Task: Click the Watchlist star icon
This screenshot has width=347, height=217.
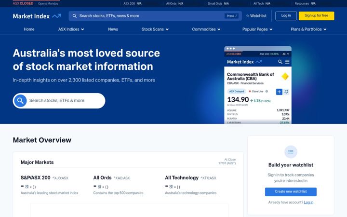Action: tap(248, 16)
